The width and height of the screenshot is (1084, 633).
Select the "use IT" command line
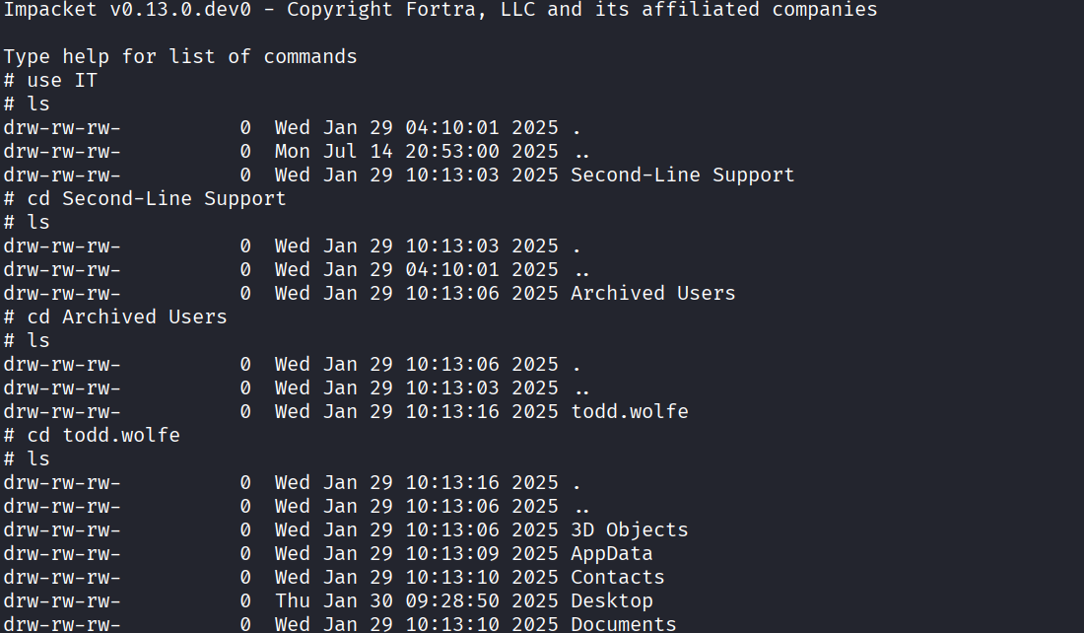62,81
